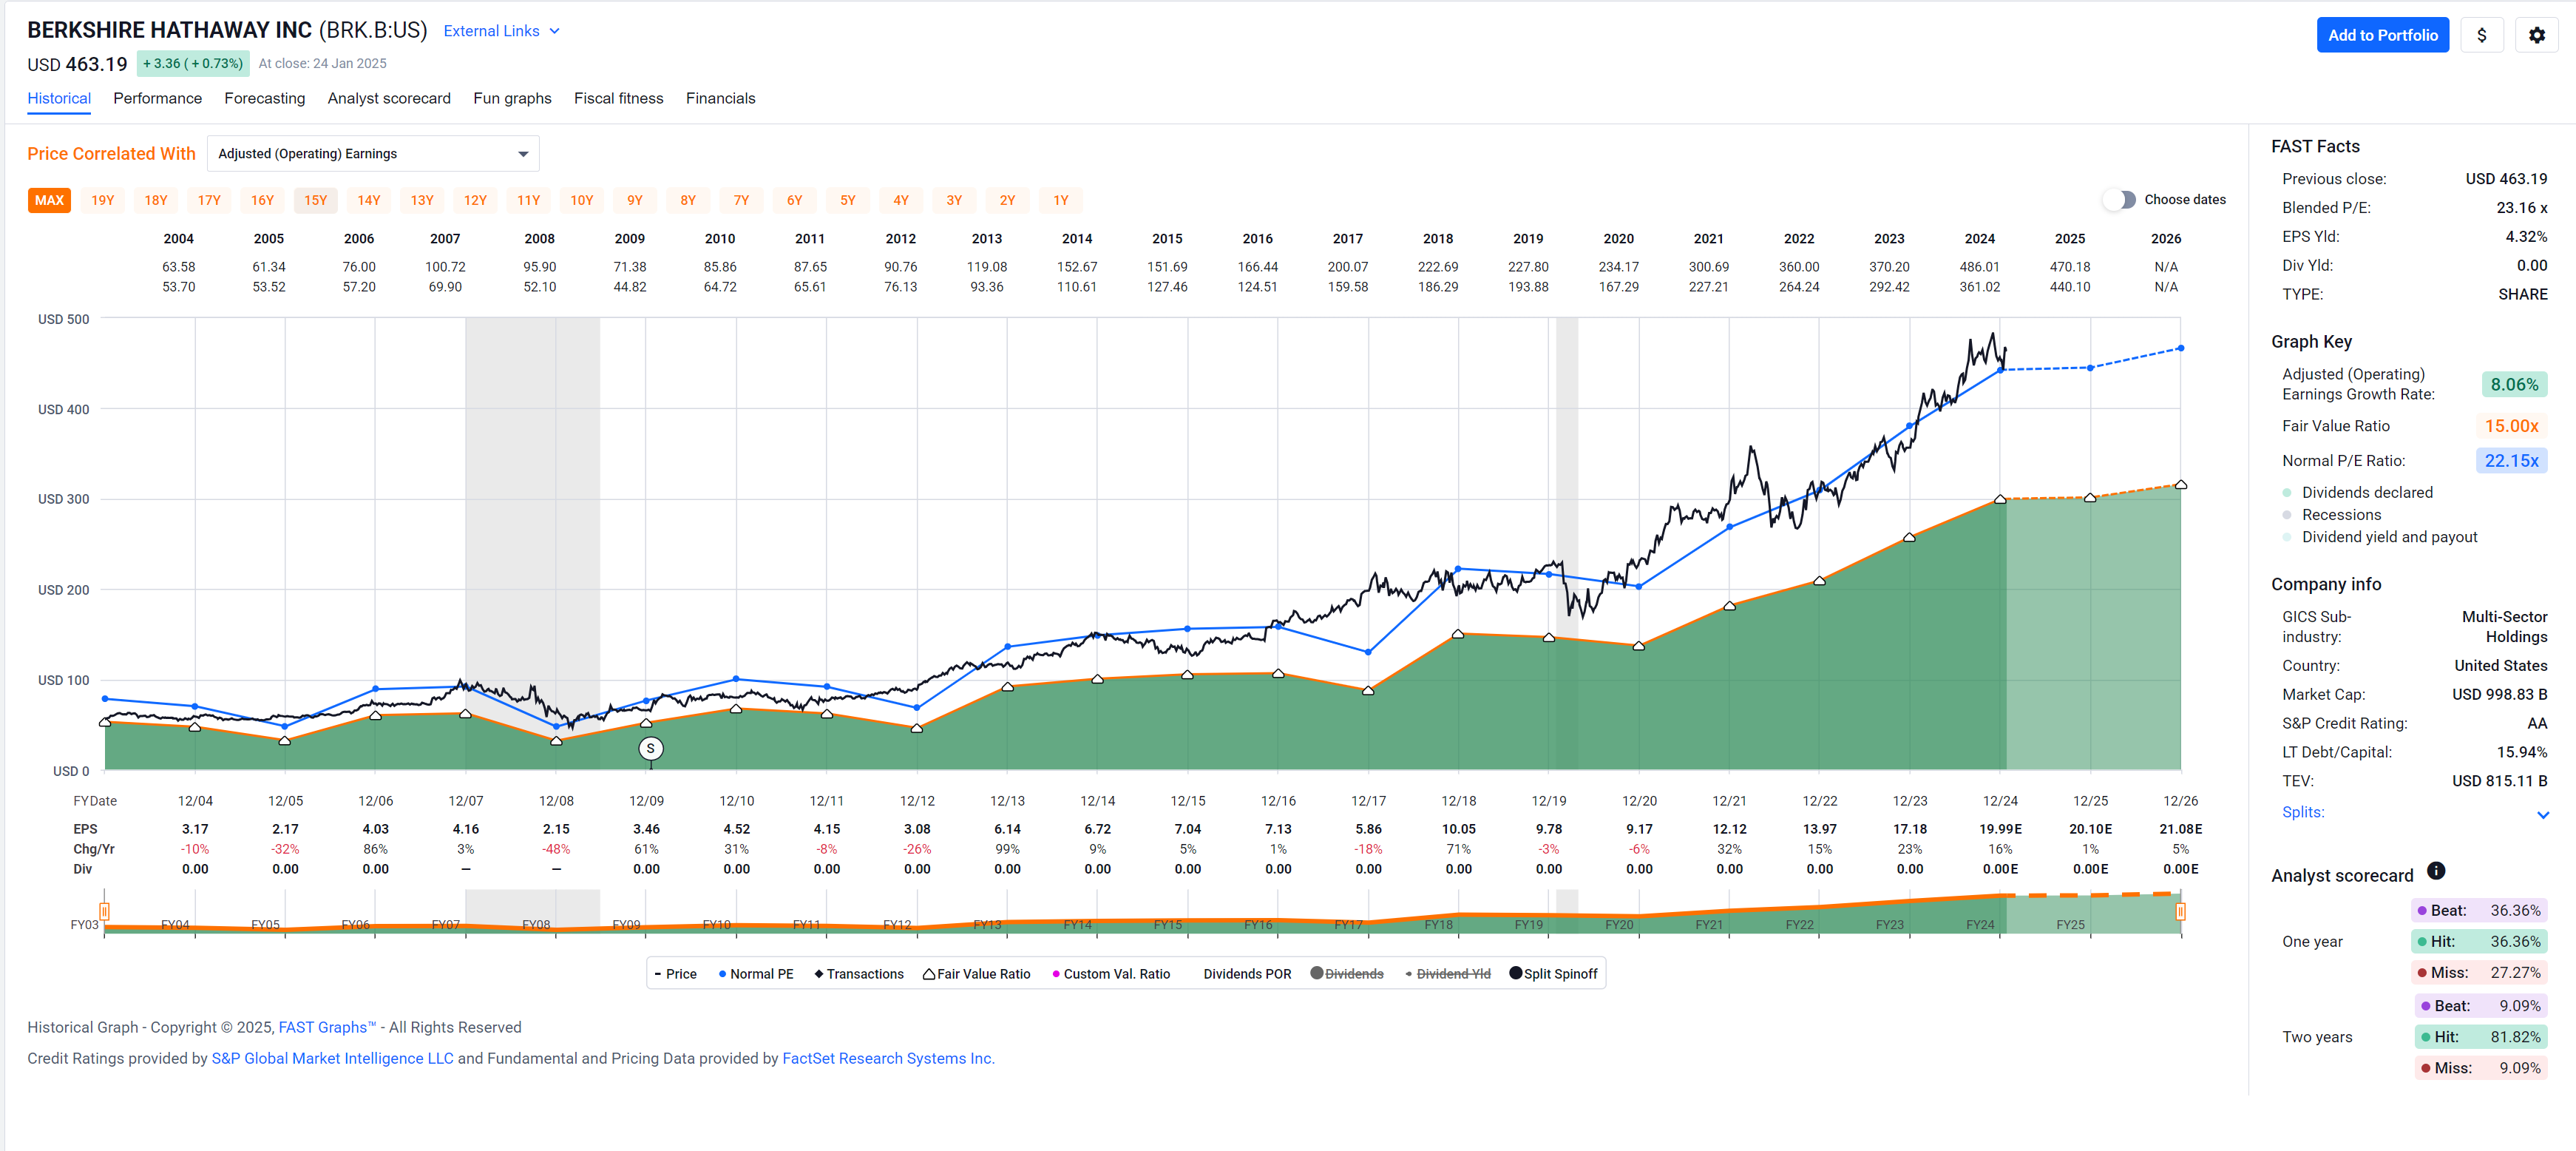Open the Fiscal fitness tab
The image size is (2576, 1151).
pyautogui.click(x=618, y=98)
